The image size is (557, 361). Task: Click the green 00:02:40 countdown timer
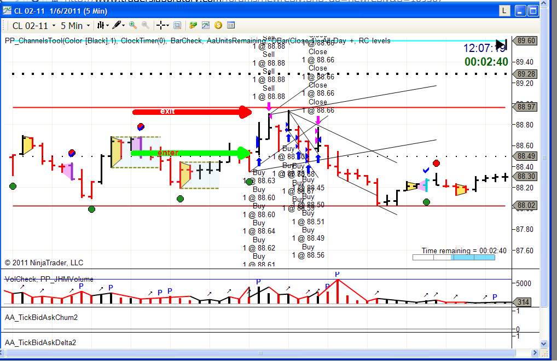(x=486, y=62)
